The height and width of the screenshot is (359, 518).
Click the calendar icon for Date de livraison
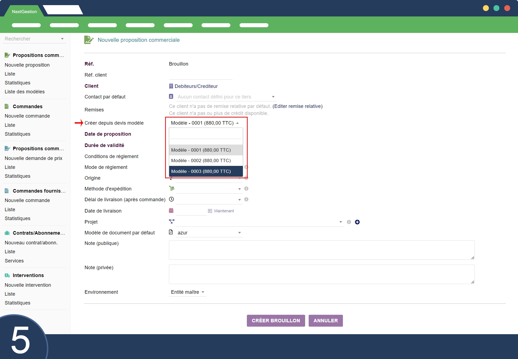tap(171, 211)
